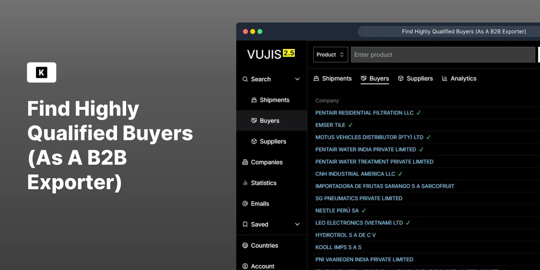Click checkmark beside MOTUS VEHICLES DISTRIBUTOR
This screenshot has width=540, height=270.
pos(428,137)
